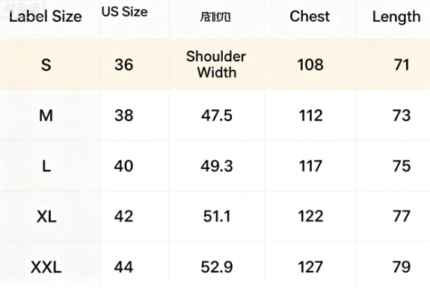Click the US Size column header
The image size is (430, 294).
124,12
